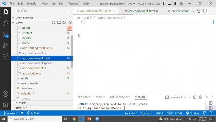
Task: Expand the header folder
Action: 27,38
